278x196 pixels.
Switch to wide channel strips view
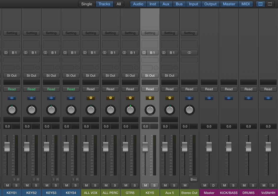pyautogui.click(x=270, y=4)
